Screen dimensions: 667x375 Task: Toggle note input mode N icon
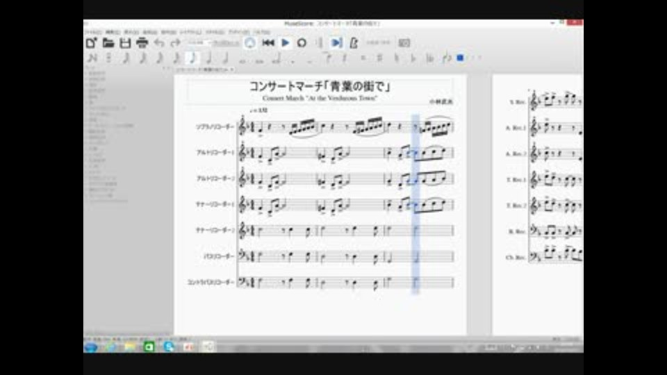pyautogui.click(x=92, y=58)
